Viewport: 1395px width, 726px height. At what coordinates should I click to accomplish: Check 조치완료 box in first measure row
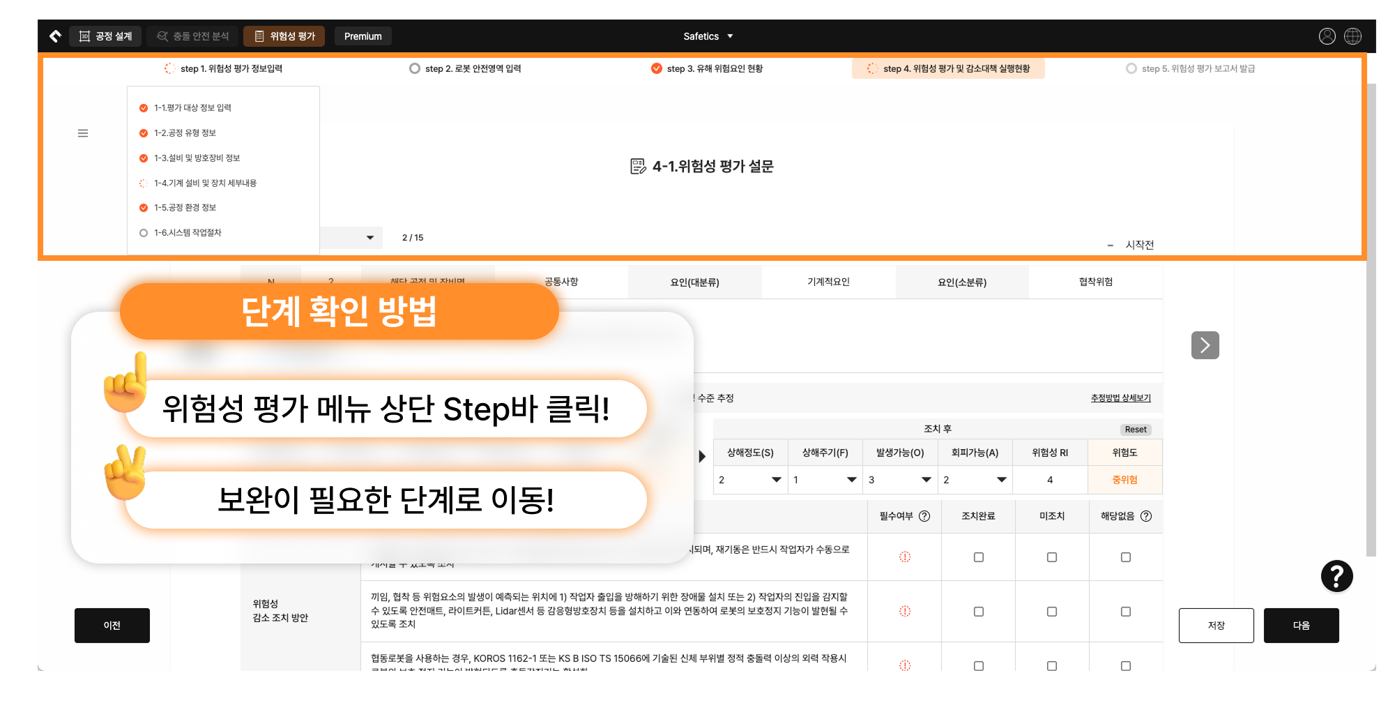click(x=978, y=557)
